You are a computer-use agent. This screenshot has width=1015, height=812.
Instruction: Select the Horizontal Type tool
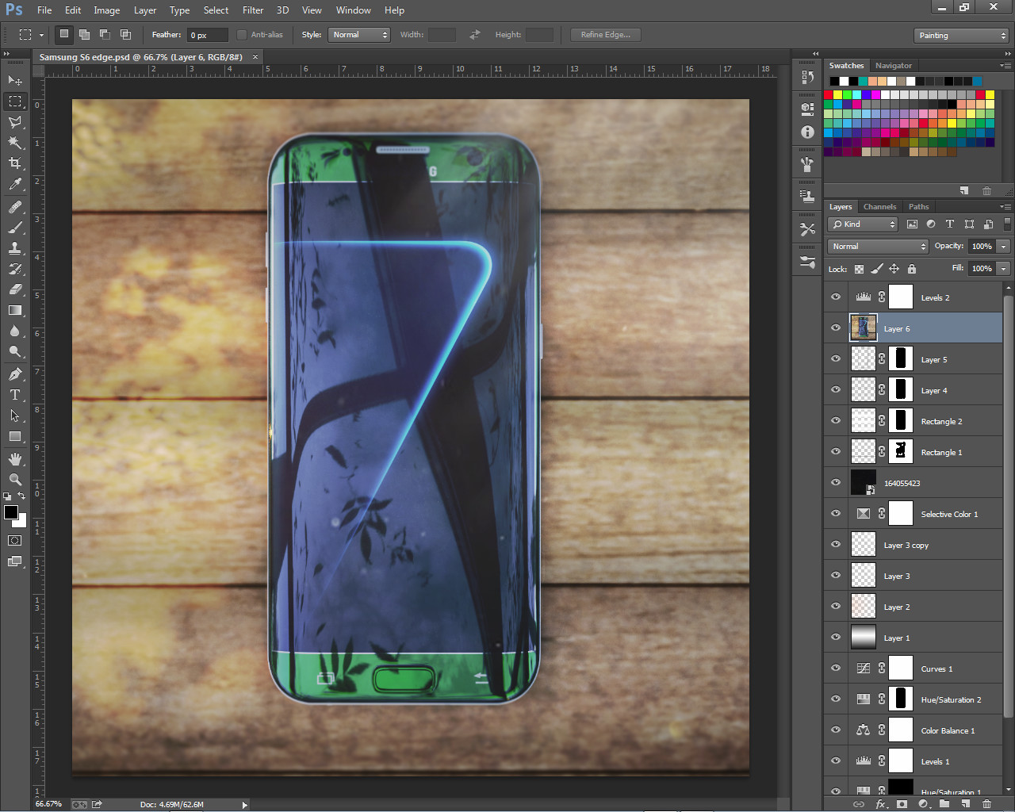pyautogui.click(x=15, y=395)
